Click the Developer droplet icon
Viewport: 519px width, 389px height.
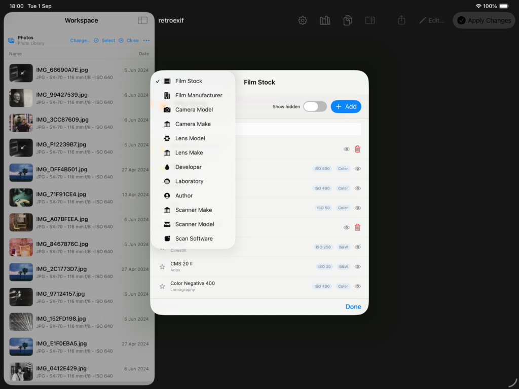click(x=167, y=167)
